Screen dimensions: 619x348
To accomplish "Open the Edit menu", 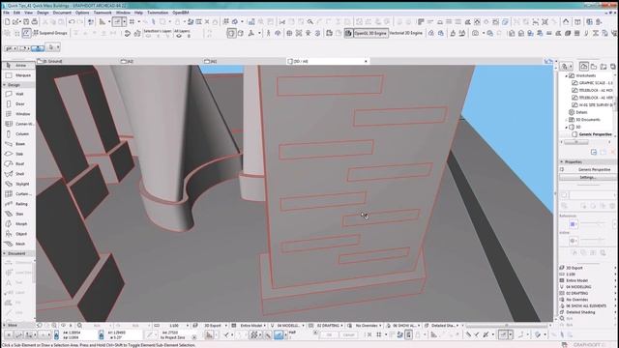I will point(17,13).
